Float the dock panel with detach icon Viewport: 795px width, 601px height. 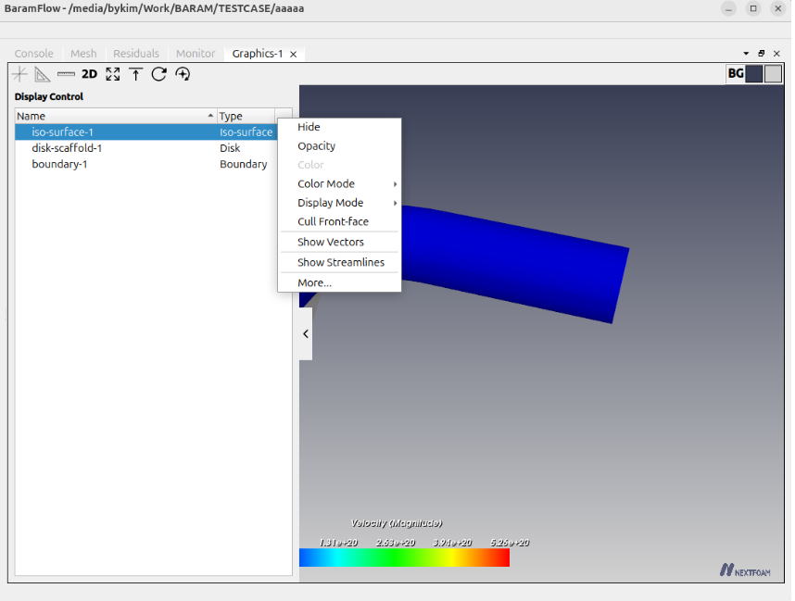(761, 53)
